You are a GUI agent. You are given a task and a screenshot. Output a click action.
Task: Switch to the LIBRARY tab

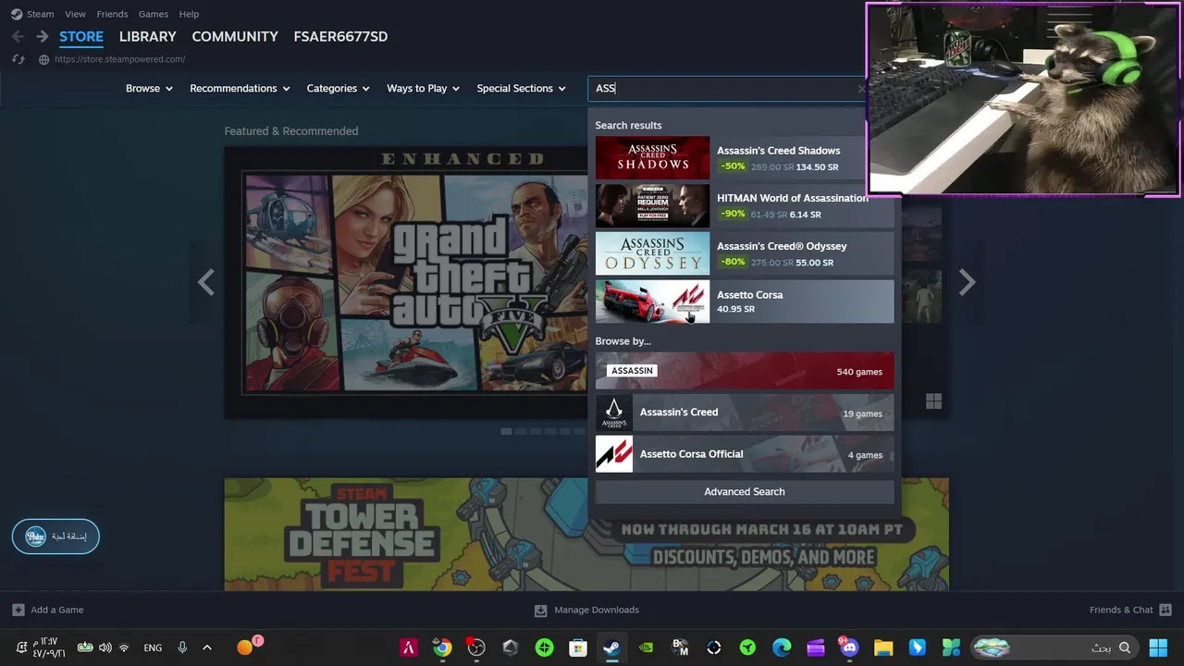tap(147, 37)
